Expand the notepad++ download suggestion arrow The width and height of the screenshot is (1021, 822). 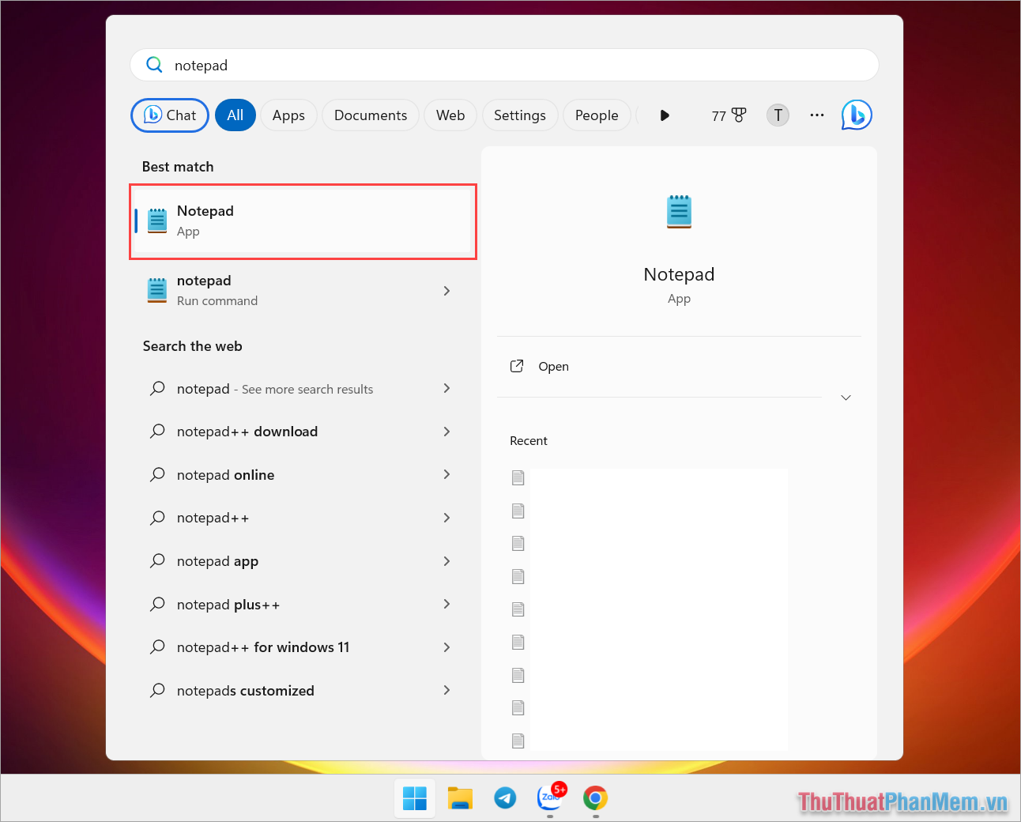click(x=447, y=432)
